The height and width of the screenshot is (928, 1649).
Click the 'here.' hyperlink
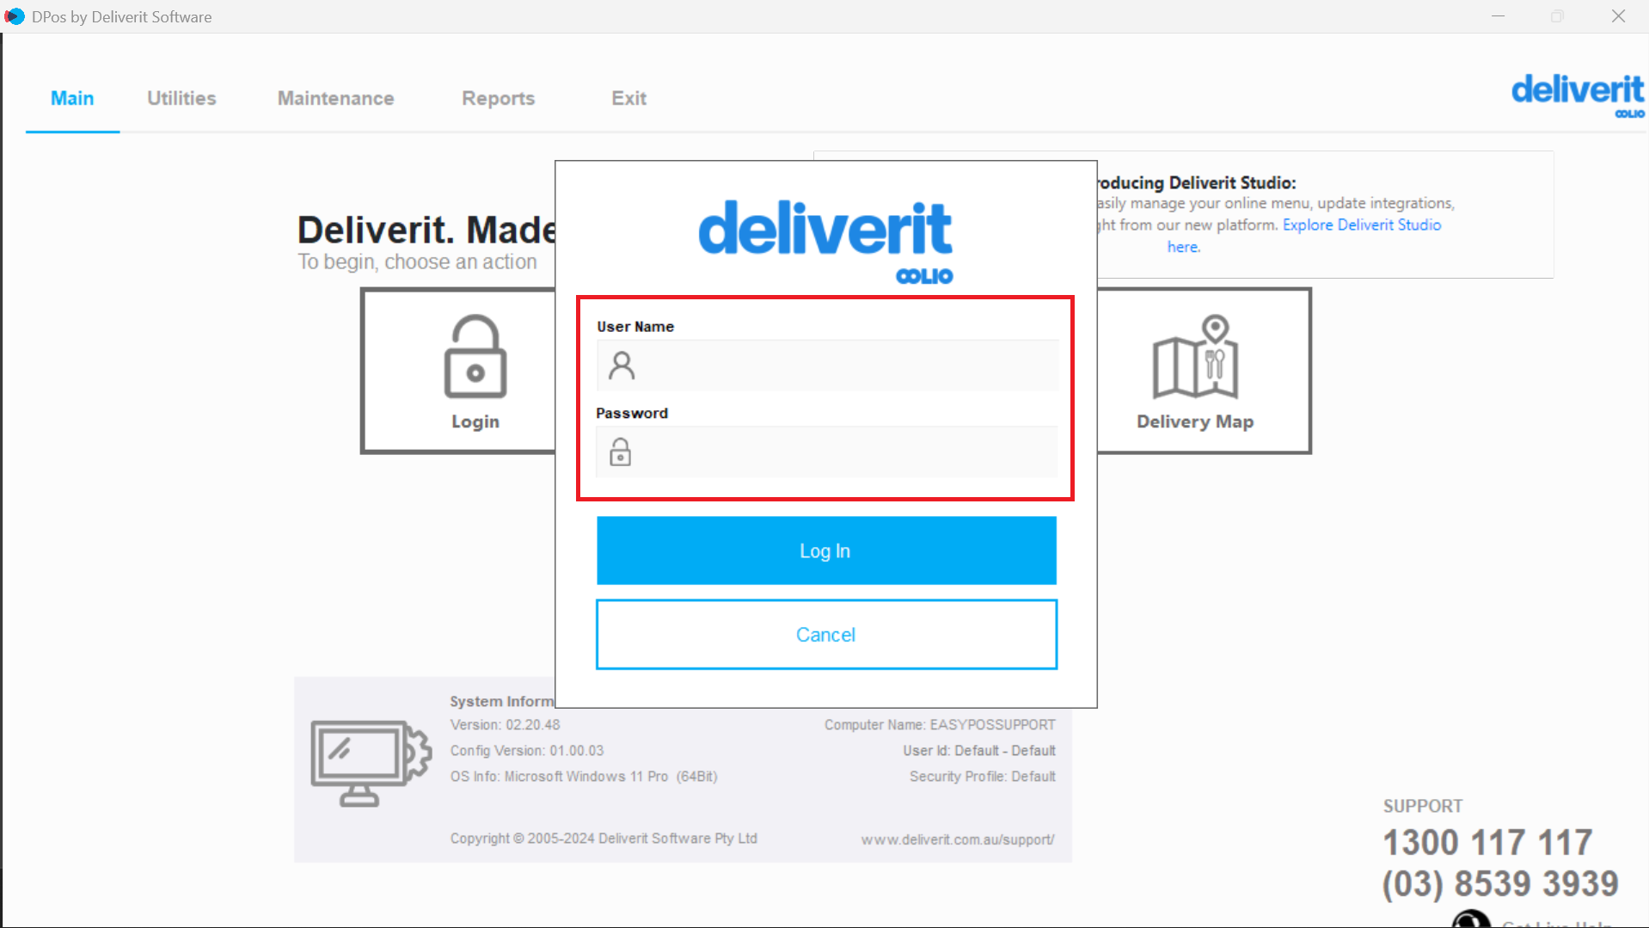(x=1183, y=247)
